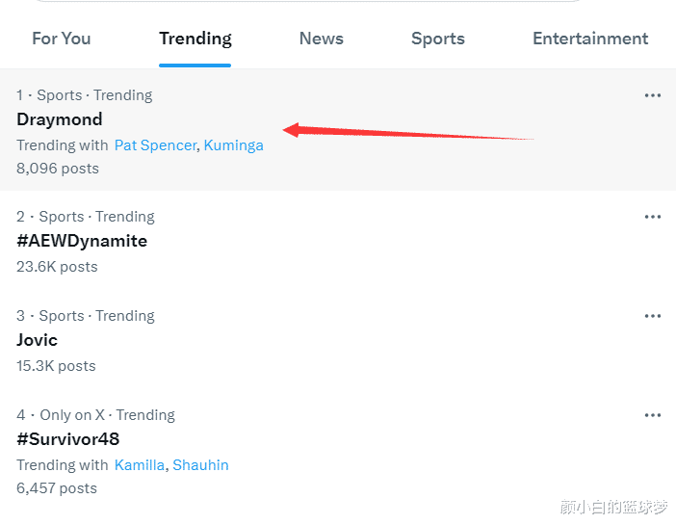Click the 15.3K posts count
The width and height of the screenshot is (676, 525).
56,366
